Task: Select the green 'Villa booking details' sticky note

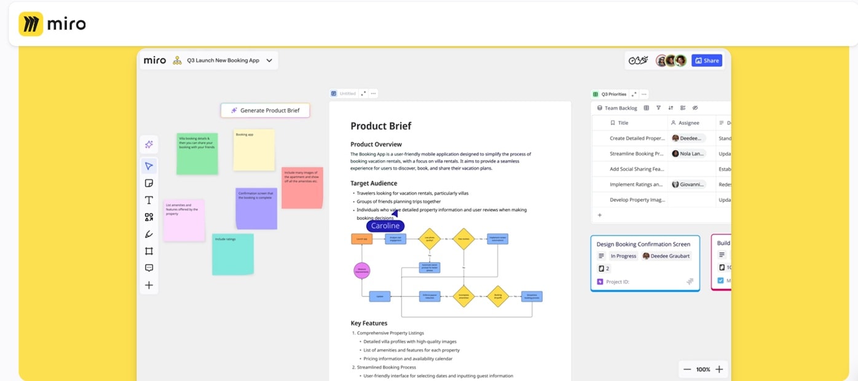Action: pyautogui.click(x=197, y=154)
